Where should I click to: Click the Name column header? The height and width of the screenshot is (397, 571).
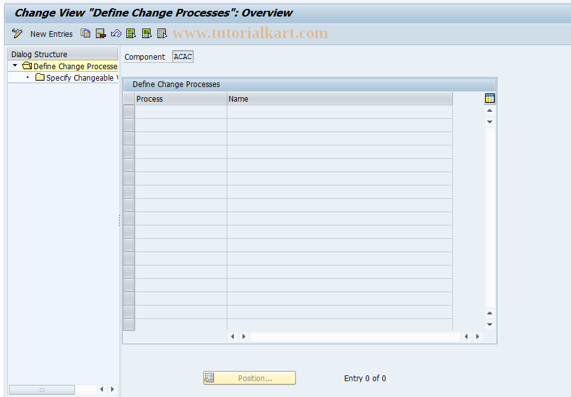[x=340, y=98]
